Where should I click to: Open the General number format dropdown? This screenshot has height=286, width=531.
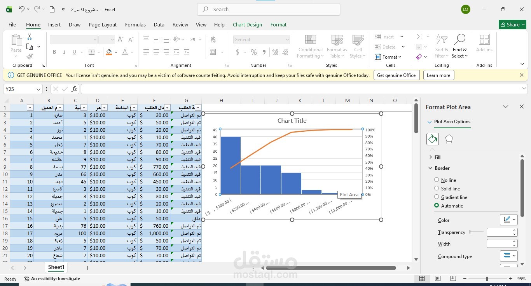pos(287,40)
